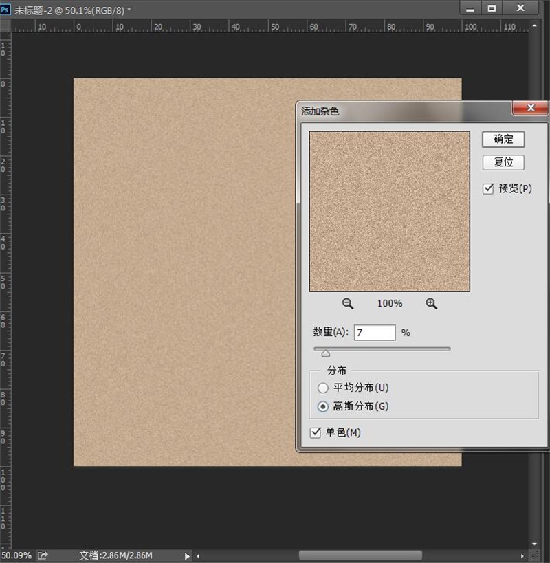Close the 添加杂色 dialog
Viewport: 550px width, 563px height.
coord(531,108)
